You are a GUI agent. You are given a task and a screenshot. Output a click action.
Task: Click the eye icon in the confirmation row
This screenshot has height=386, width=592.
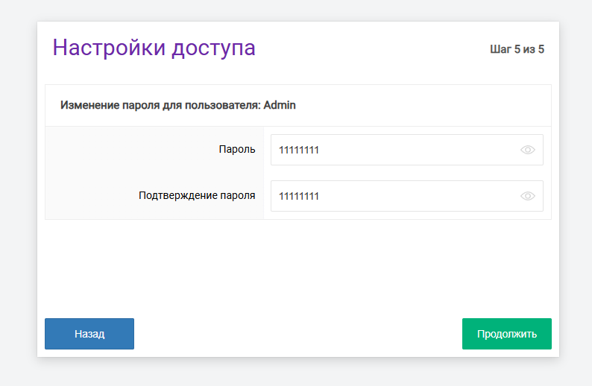point(528,196)
